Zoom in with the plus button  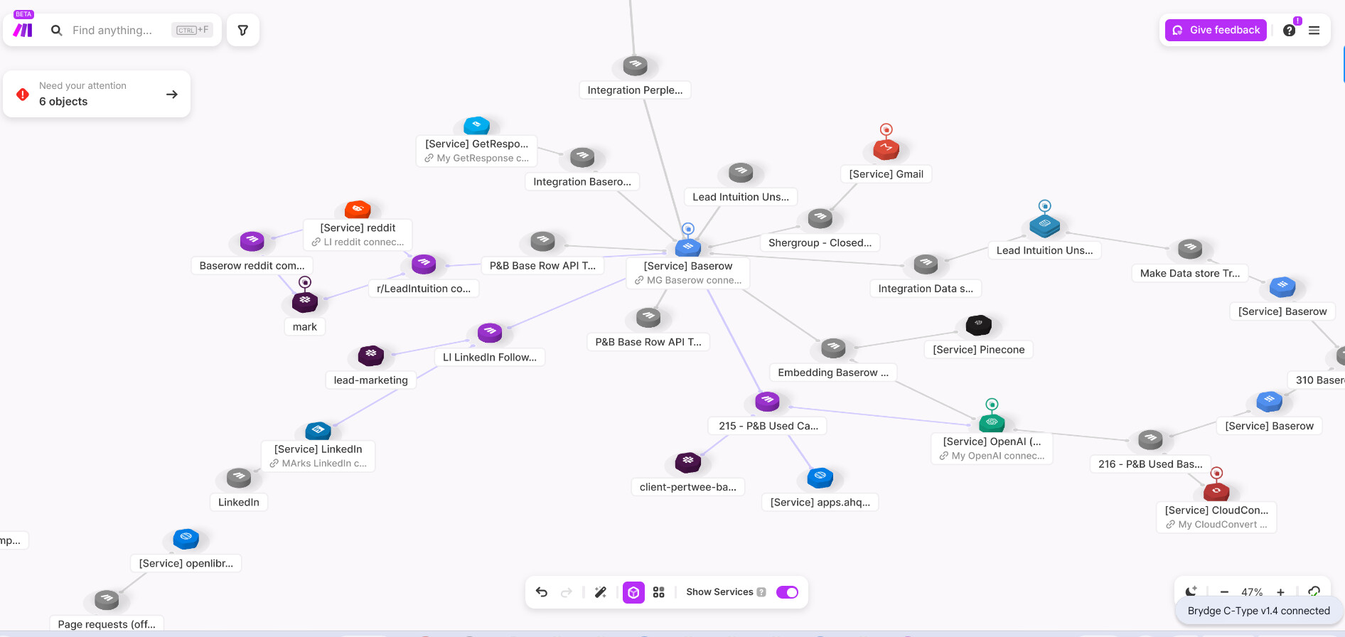tap(1280, 591)
